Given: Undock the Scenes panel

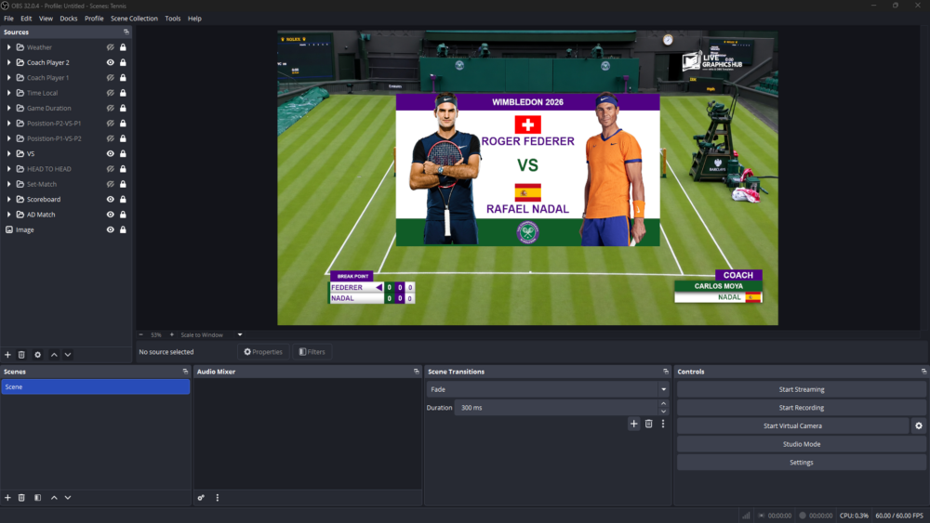Looking at the screenshot, I should coord(185,372).
